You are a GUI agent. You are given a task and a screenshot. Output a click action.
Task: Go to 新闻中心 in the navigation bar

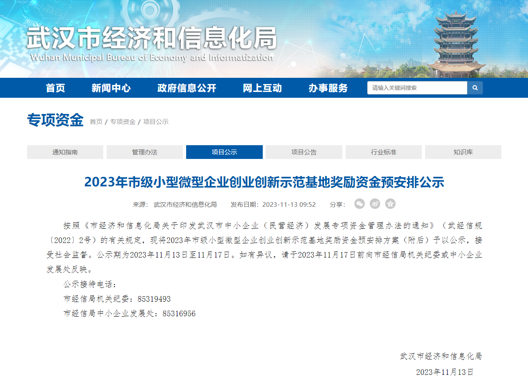111,88
